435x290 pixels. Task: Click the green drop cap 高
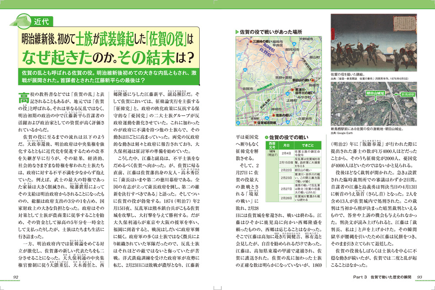23,97
